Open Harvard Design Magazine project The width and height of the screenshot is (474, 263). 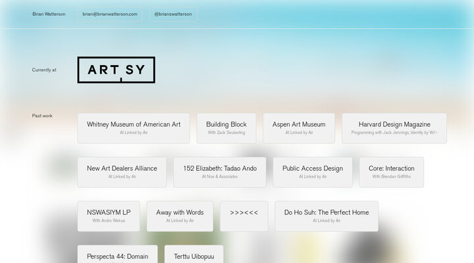[x=394, y=128]
